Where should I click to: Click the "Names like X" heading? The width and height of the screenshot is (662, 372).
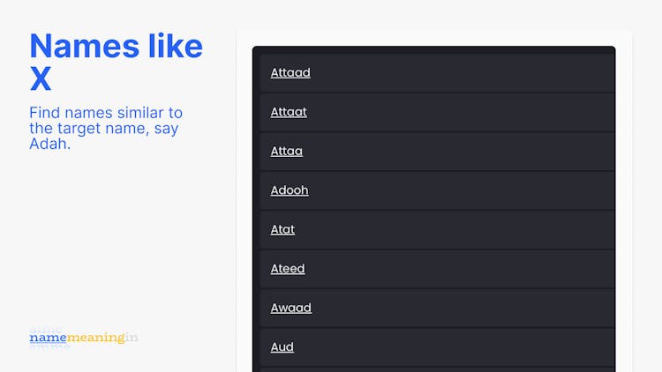(x=116, y=62)
